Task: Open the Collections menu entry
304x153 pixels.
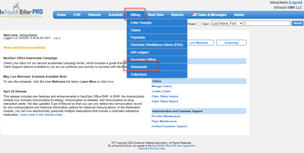Action: [139, 75]
